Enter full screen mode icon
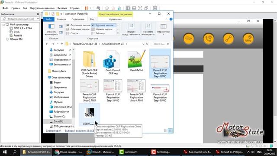 coord(140,8)
